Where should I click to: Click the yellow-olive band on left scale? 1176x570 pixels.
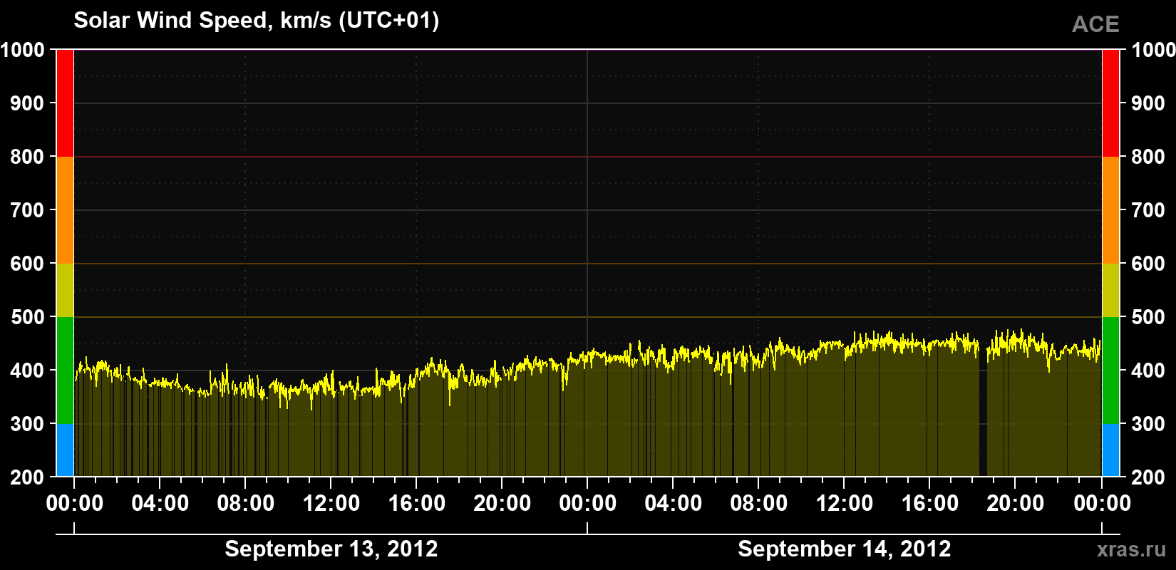pos(65,290)
